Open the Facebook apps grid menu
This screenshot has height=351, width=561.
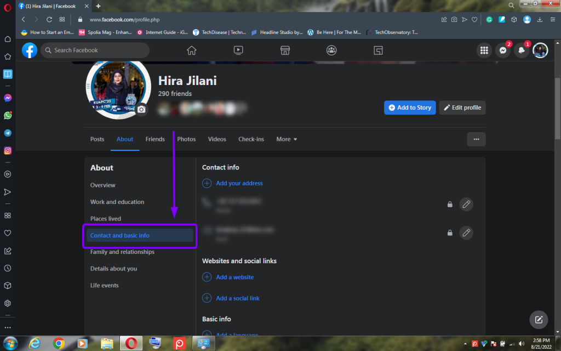coord(484,50)
